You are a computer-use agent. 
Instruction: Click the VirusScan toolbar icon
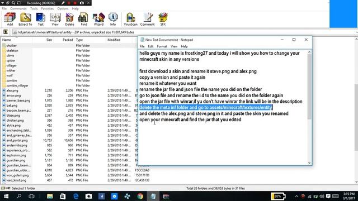click(130, 19)
